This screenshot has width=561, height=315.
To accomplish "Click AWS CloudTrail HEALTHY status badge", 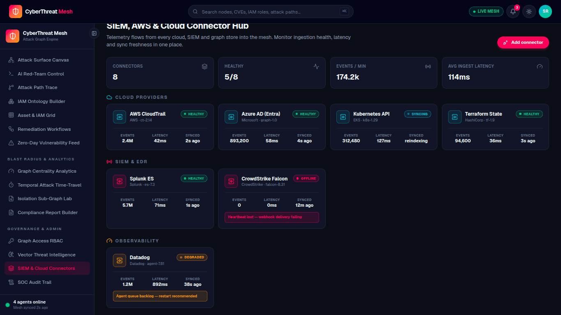I will coord(194,114).
